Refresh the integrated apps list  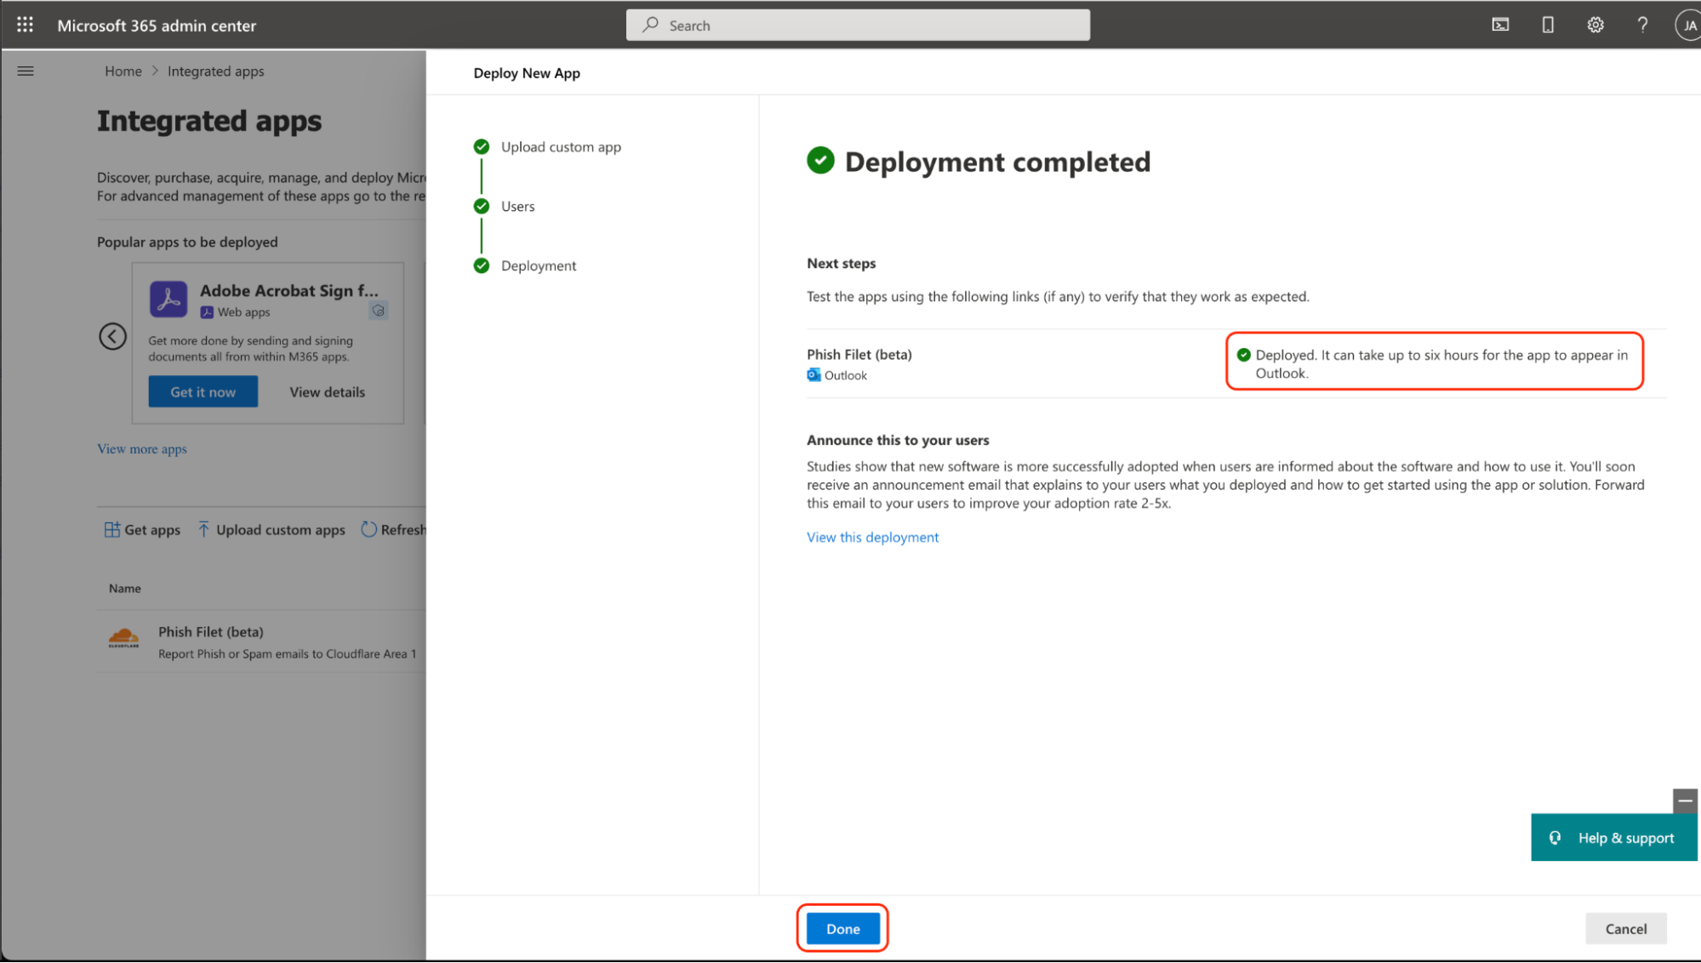[368, 529]
